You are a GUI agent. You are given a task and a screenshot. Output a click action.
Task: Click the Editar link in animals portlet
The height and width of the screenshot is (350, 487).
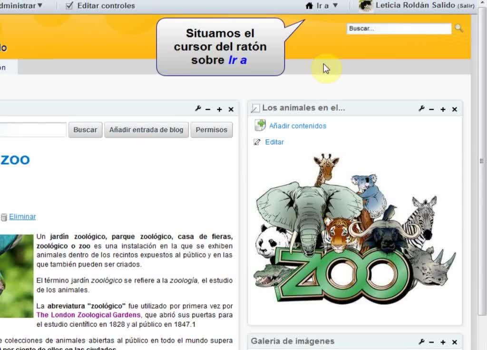click(x=274, y=142)
